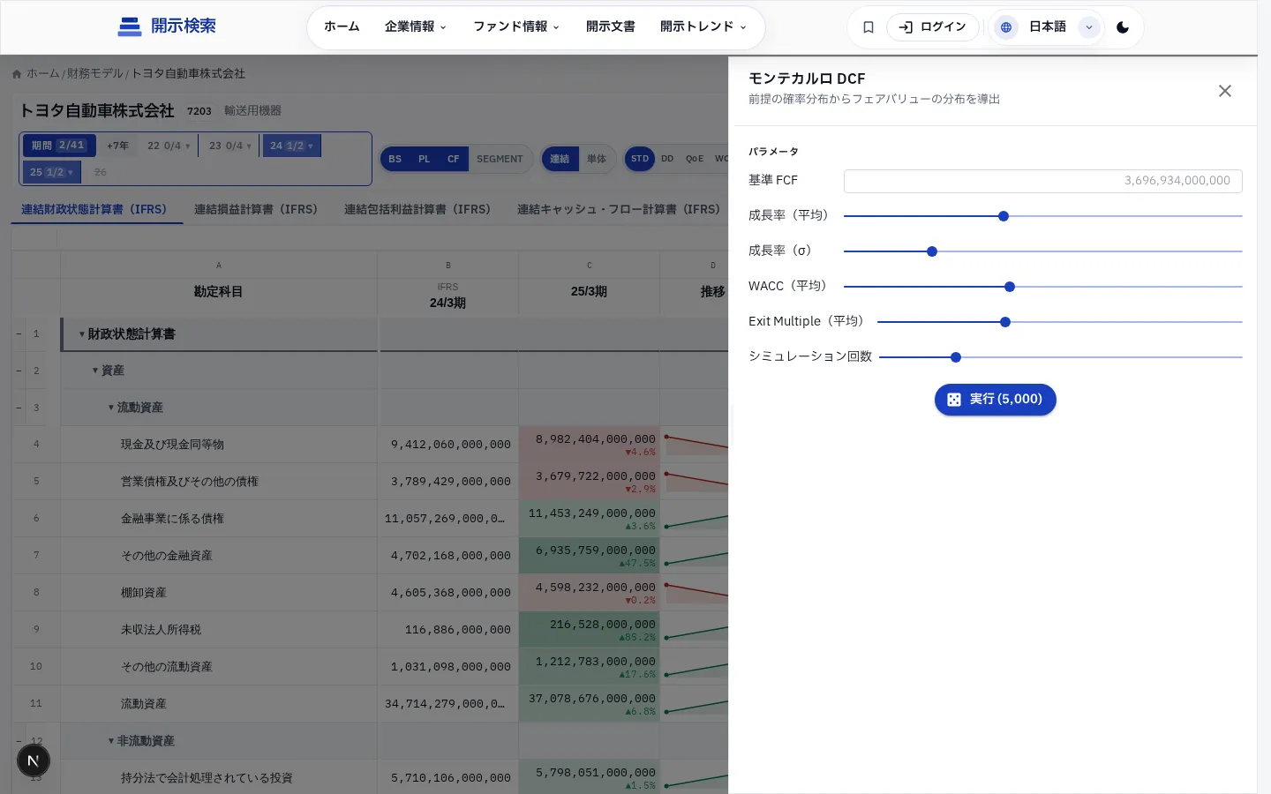The image size is (1271, 794).
Task: Click the +7年 period button
Action: [117, 146]
